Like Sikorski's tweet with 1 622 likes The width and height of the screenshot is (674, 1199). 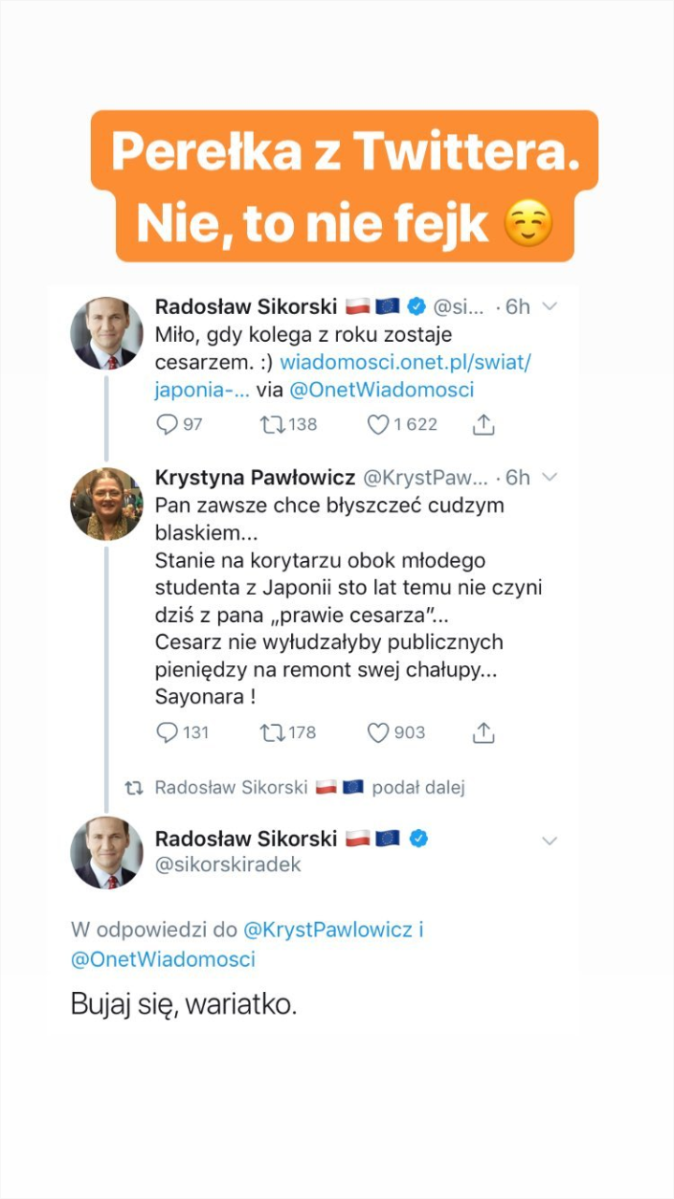coord(378,424)
